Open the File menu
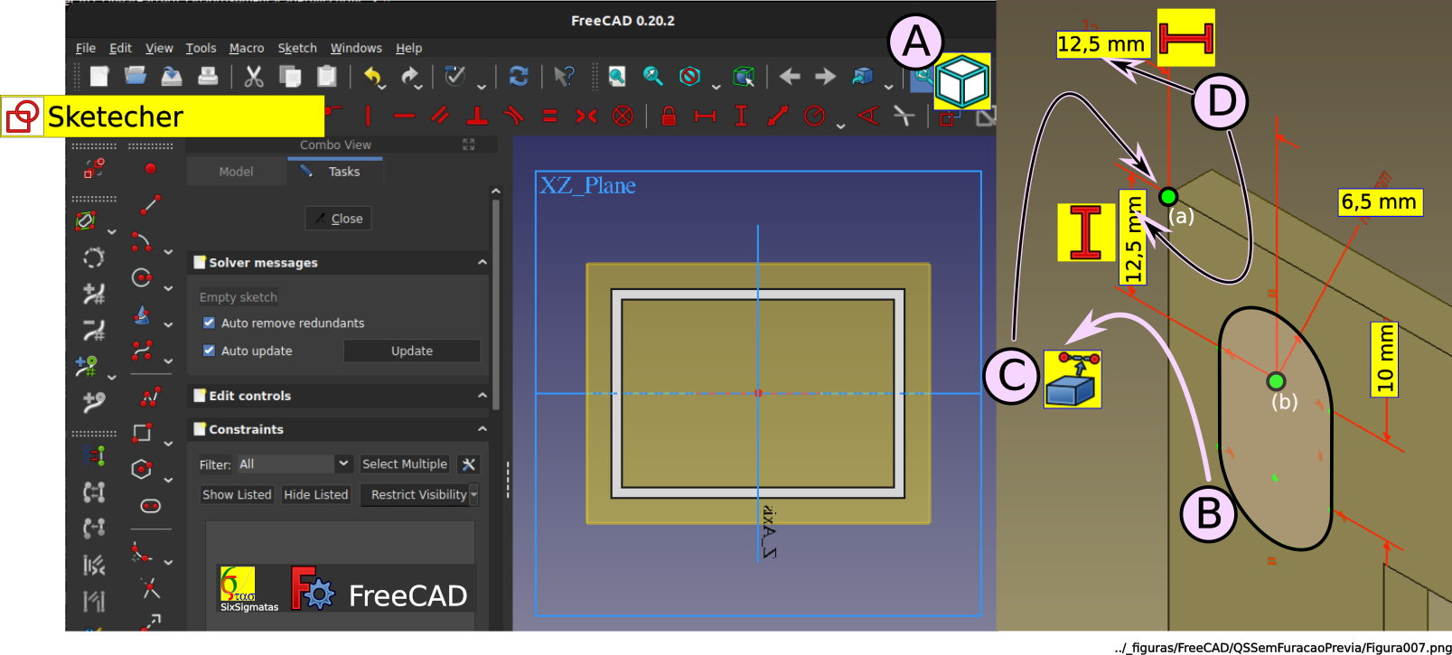The height and width of the screenshot is (655, 1452). 86,48
